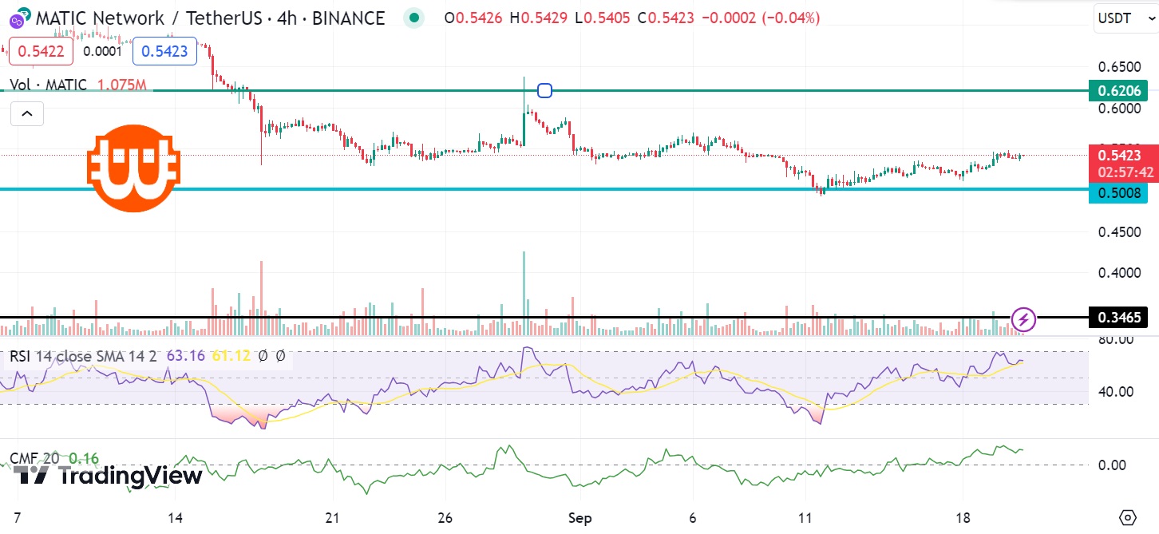This screenshot has height=534, width=1159.
Task: Click the 11 date label on time axis
Action: tap(806, 517)
